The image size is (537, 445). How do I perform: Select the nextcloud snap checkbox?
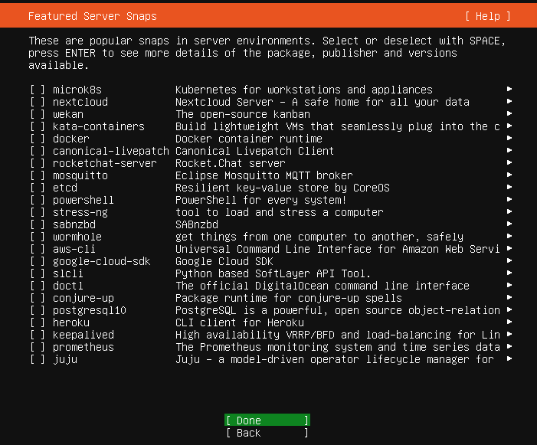point(38,102)
